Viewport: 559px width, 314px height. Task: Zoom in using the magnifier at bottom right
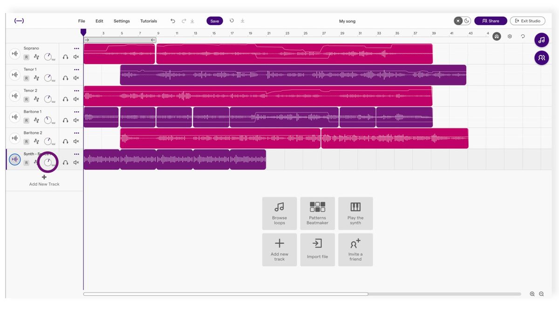click(x=532, y=294)
